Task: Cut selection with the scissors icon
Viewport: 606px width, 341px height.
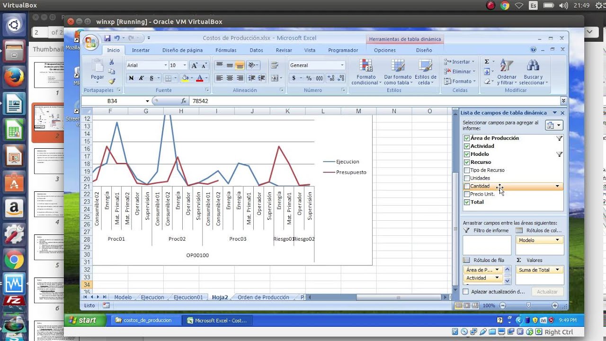Action: click(112, 62)
